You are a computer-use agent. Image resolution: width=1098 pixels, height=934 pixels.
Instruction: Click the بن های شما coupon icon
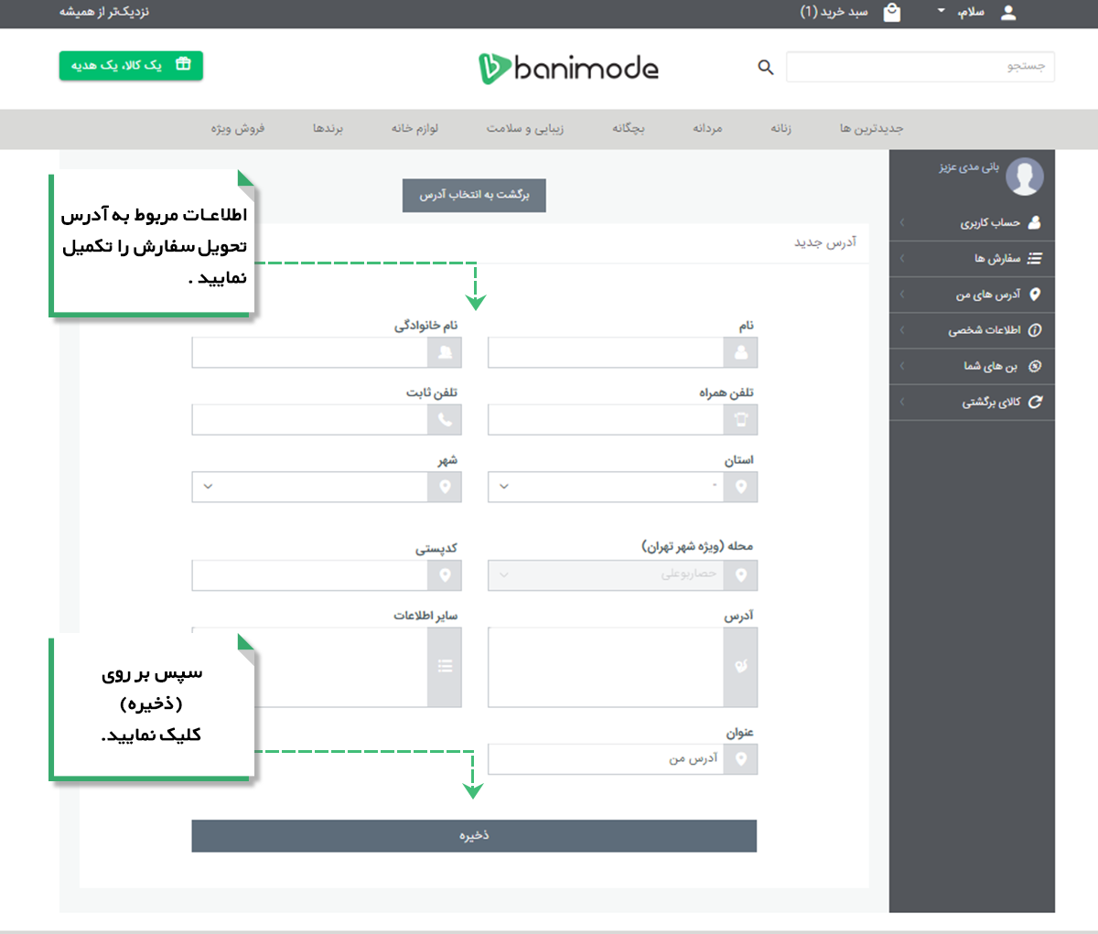point(1035,366)
